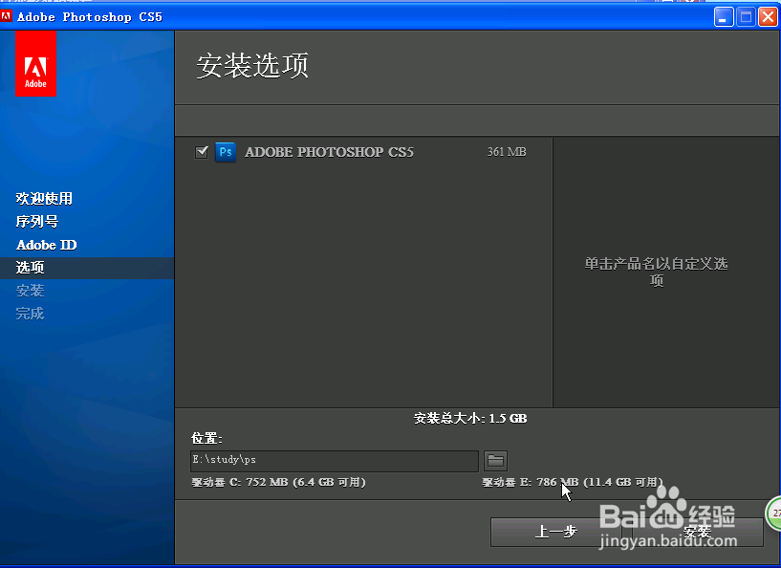Screen dimensions: 781x568
Task: Open the browse folder icon beside location
Action: coord(495,461)
